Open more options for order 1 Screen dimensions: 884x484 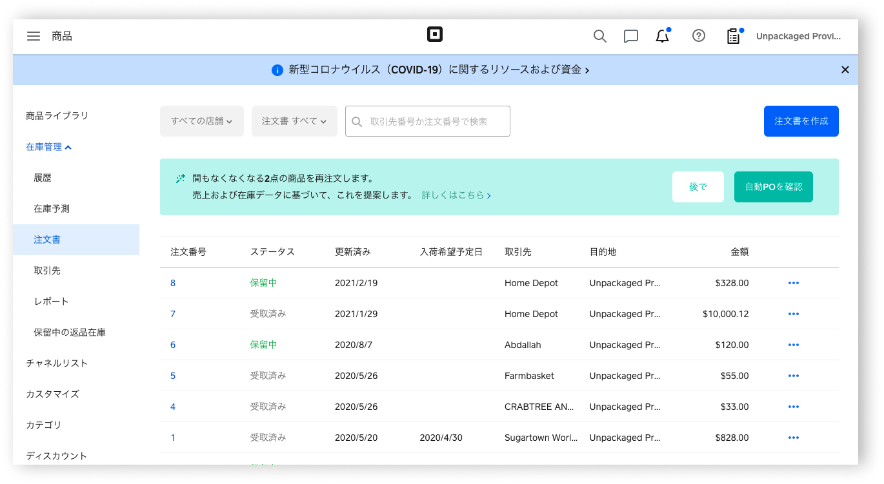tap(794, 438)
